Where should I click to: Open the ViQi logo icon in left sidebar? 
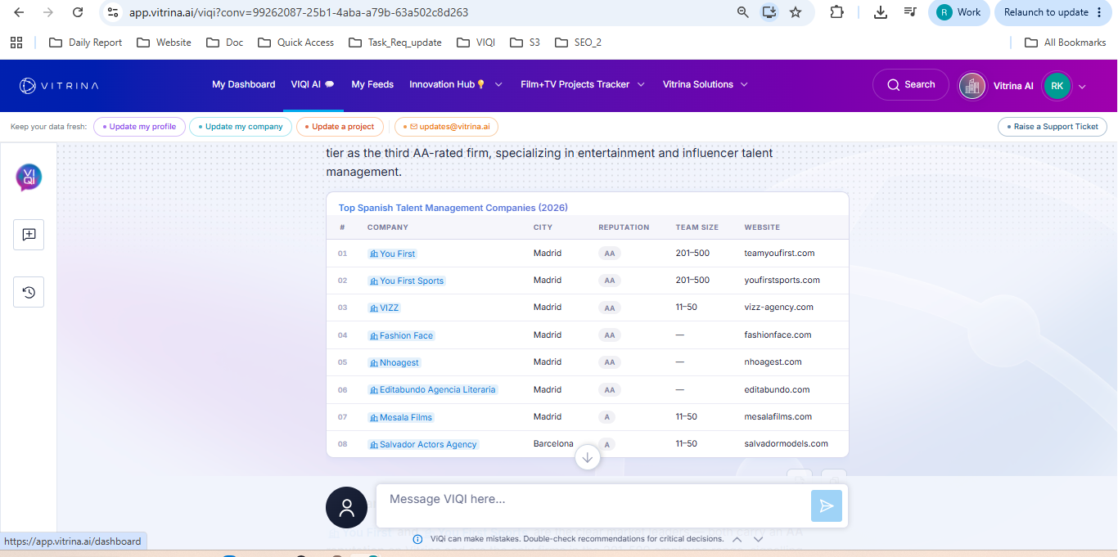[x=29, y=177]
